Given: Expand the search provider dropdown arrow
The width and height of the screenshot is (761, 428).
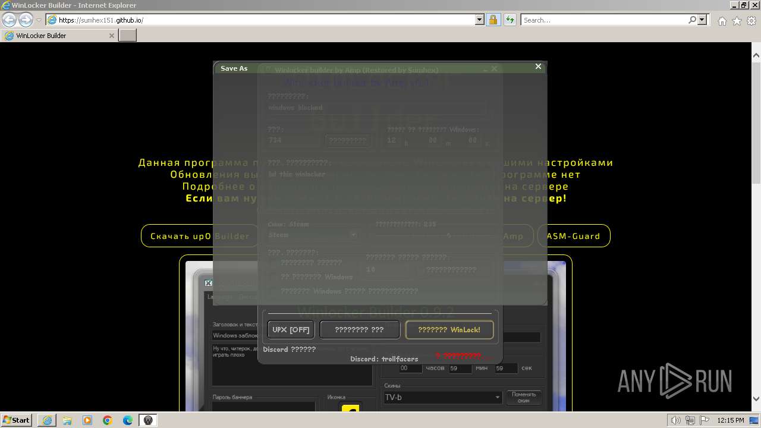Looking at the screenshot, I should click(702, 20).
